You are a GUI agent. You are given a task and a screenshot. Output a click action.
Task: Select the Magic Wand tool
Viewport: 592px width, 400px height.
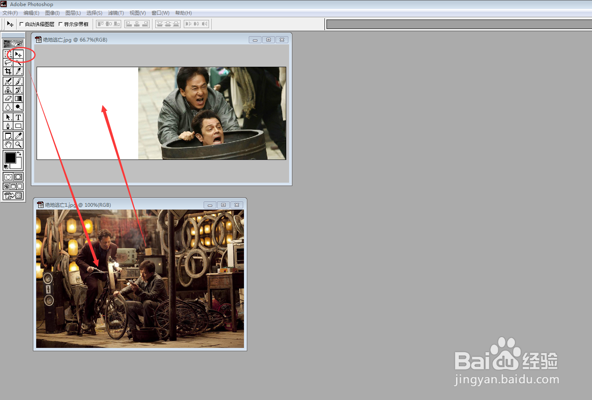click(18, 63)
